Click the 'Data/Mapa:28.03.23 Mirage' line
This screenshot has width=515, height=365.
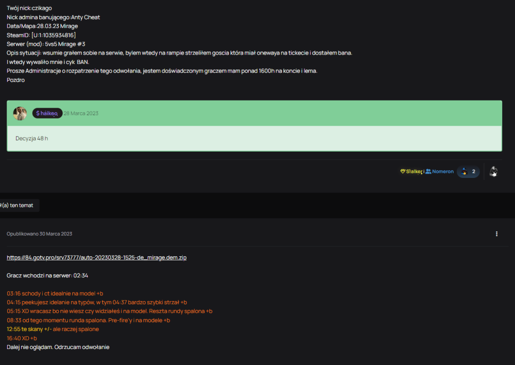click(42, 26)
